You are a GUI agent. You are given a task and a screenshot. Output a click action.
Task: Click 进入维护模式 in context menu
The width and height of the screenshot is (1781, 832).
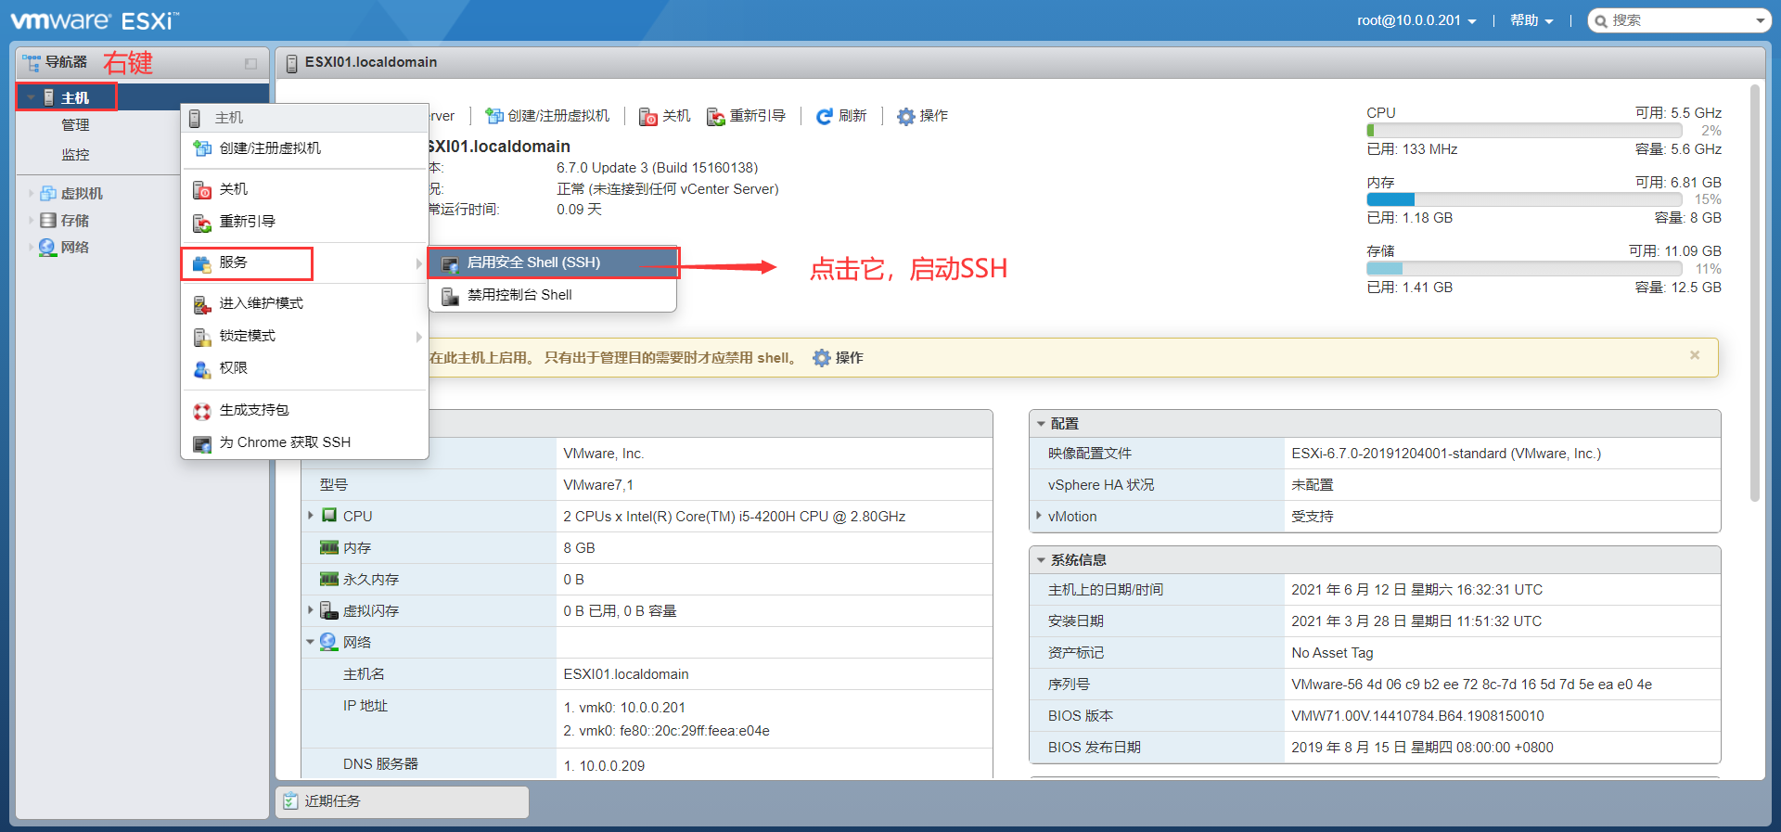303,303
